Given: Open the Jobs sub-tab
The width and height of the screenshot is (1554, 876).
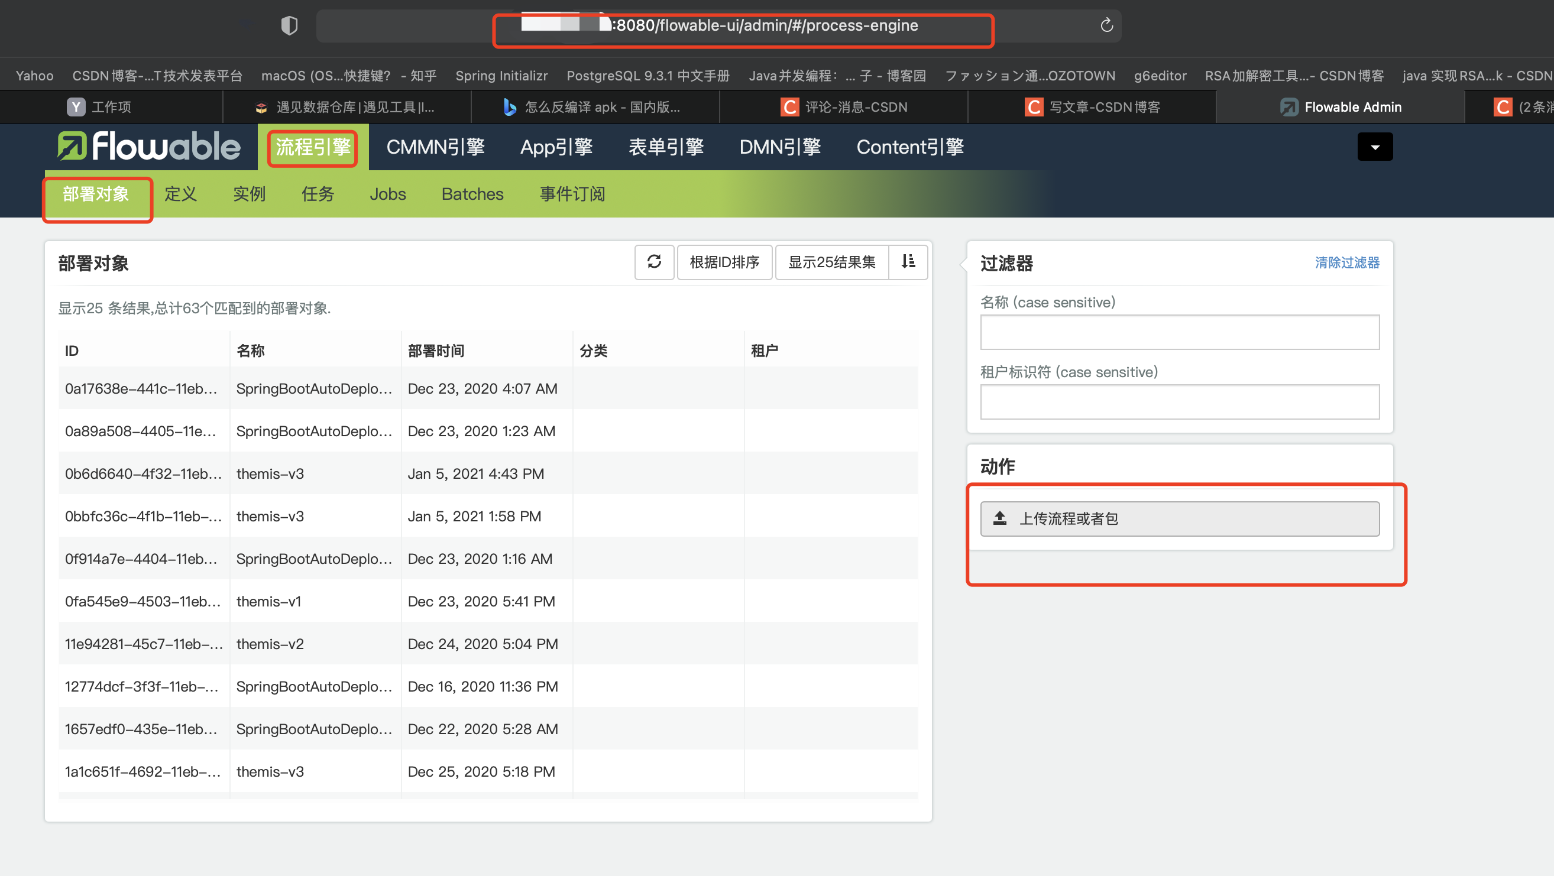Looking at the screenshot, I should pos(387,194).
